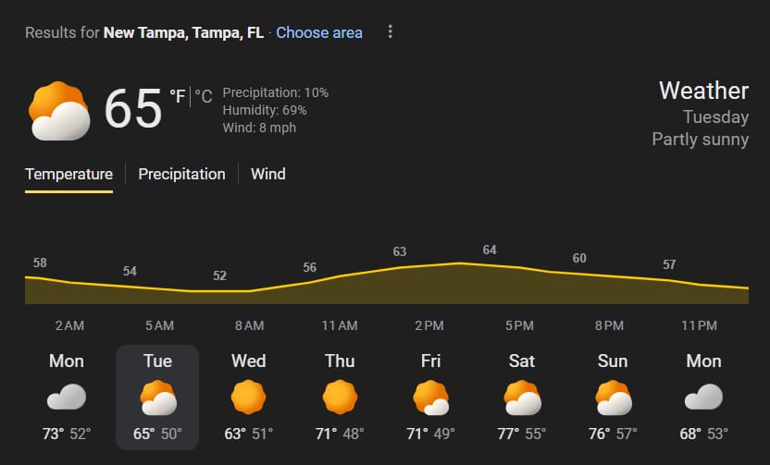Viewport: 770px width, 465px height.
Task: Select the Fahrenheit unit toggle
Action: [177, 95]
